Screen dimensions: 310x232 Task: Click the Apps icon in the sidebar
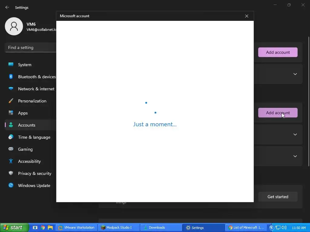pyautogui.click(x=11, y=113)
